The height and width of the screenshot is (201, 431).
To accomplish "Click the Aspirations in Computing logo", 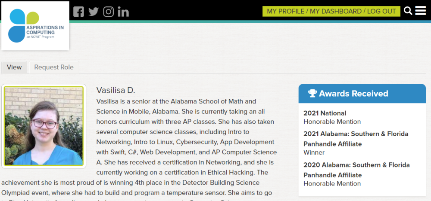I will pos(35,26).
